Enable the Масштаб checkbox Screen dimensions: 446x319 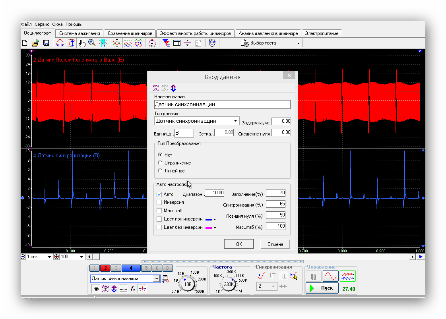pyautogui.click(x=159, y=211)
